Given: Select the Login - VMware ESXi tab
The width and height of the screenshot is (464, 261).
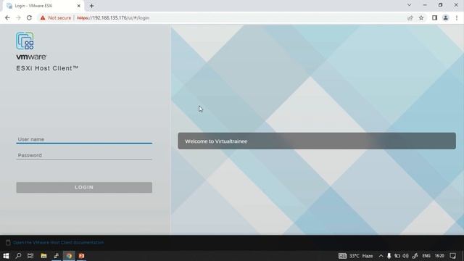Looking at the screenshot, I should click(x=43, y=6).
